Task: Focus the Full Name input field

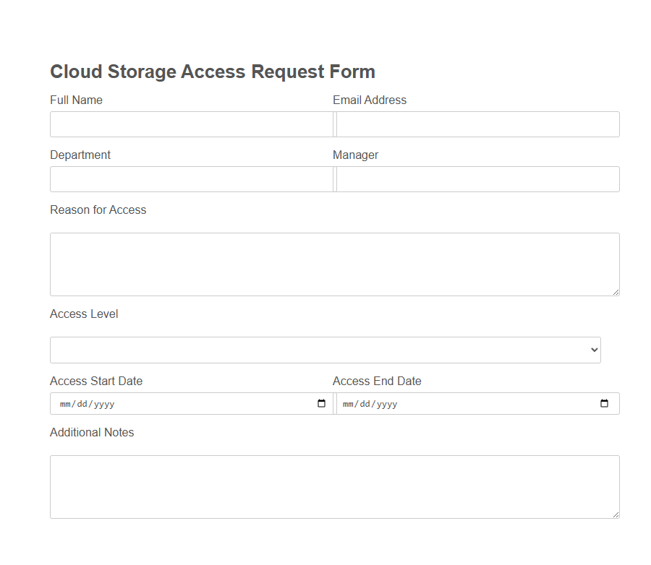Action: pyautogui.click(x=191, y=124)
